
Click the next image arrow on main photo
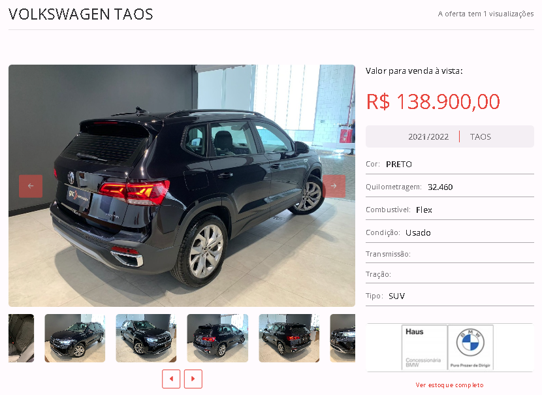[334, 186]
